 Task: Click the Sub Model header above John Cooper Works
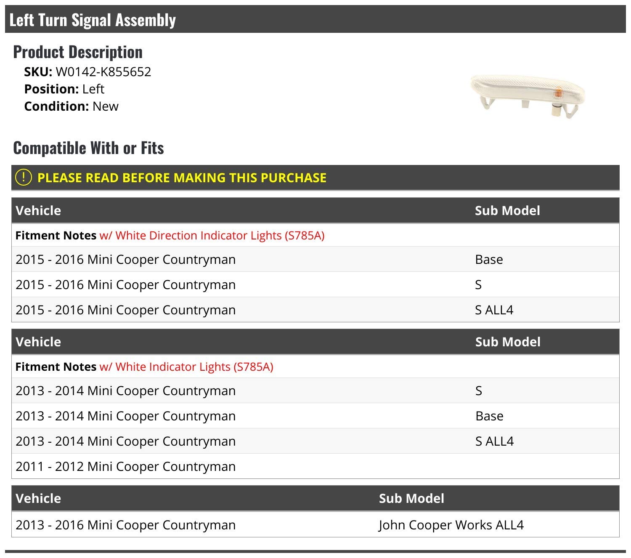tap(411, 498)
